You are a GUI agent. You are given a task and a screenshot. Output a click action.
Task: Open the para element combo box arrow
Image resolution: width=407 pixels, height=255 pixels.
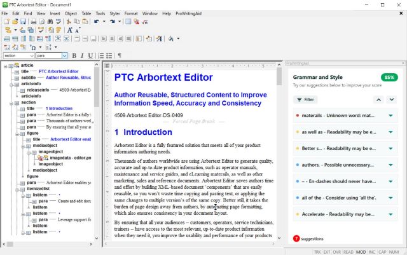pos(65,55)
